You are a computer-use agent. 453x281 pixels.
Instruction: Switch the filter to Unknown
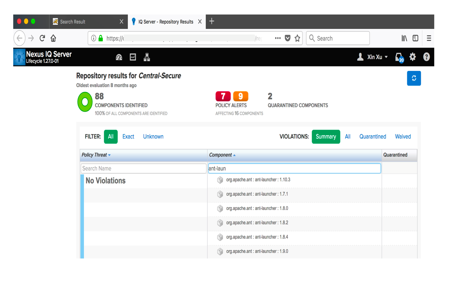(x=153, y=137)
